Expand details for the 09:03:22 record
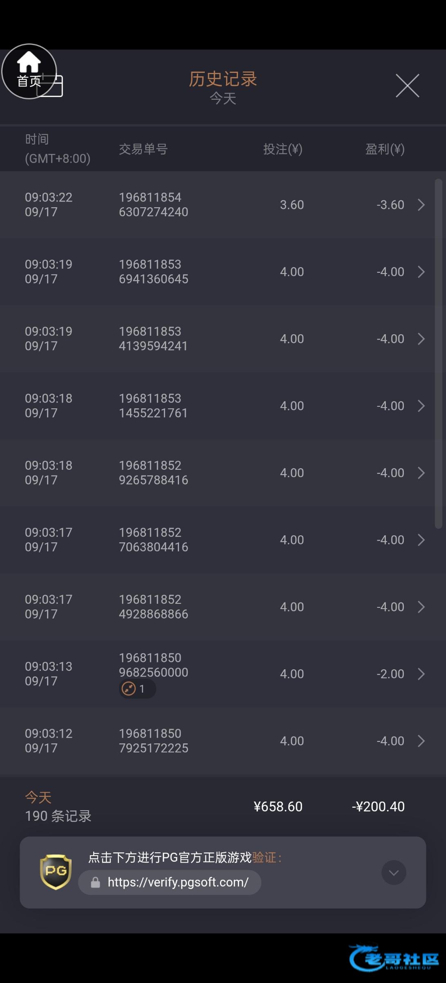 pyautogui.click(x=421, y=205)
